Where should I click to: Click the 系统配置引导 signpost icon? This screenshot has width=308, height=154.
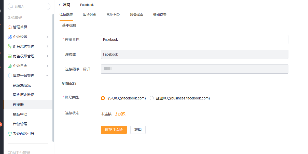10,134
